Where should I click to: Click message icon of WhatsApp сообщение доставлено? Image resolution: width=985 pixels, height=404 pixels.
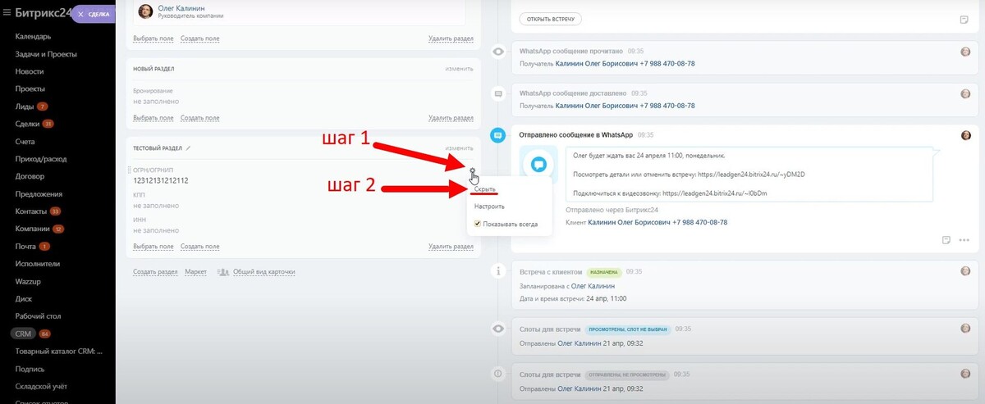pyautogui.click(x=497, y=94)
